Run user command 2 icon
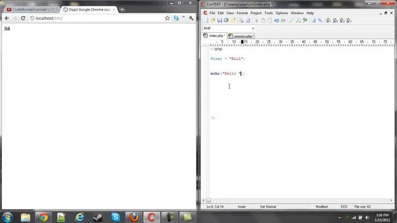This screenshot has width=397, height=223. coord(336,20)
